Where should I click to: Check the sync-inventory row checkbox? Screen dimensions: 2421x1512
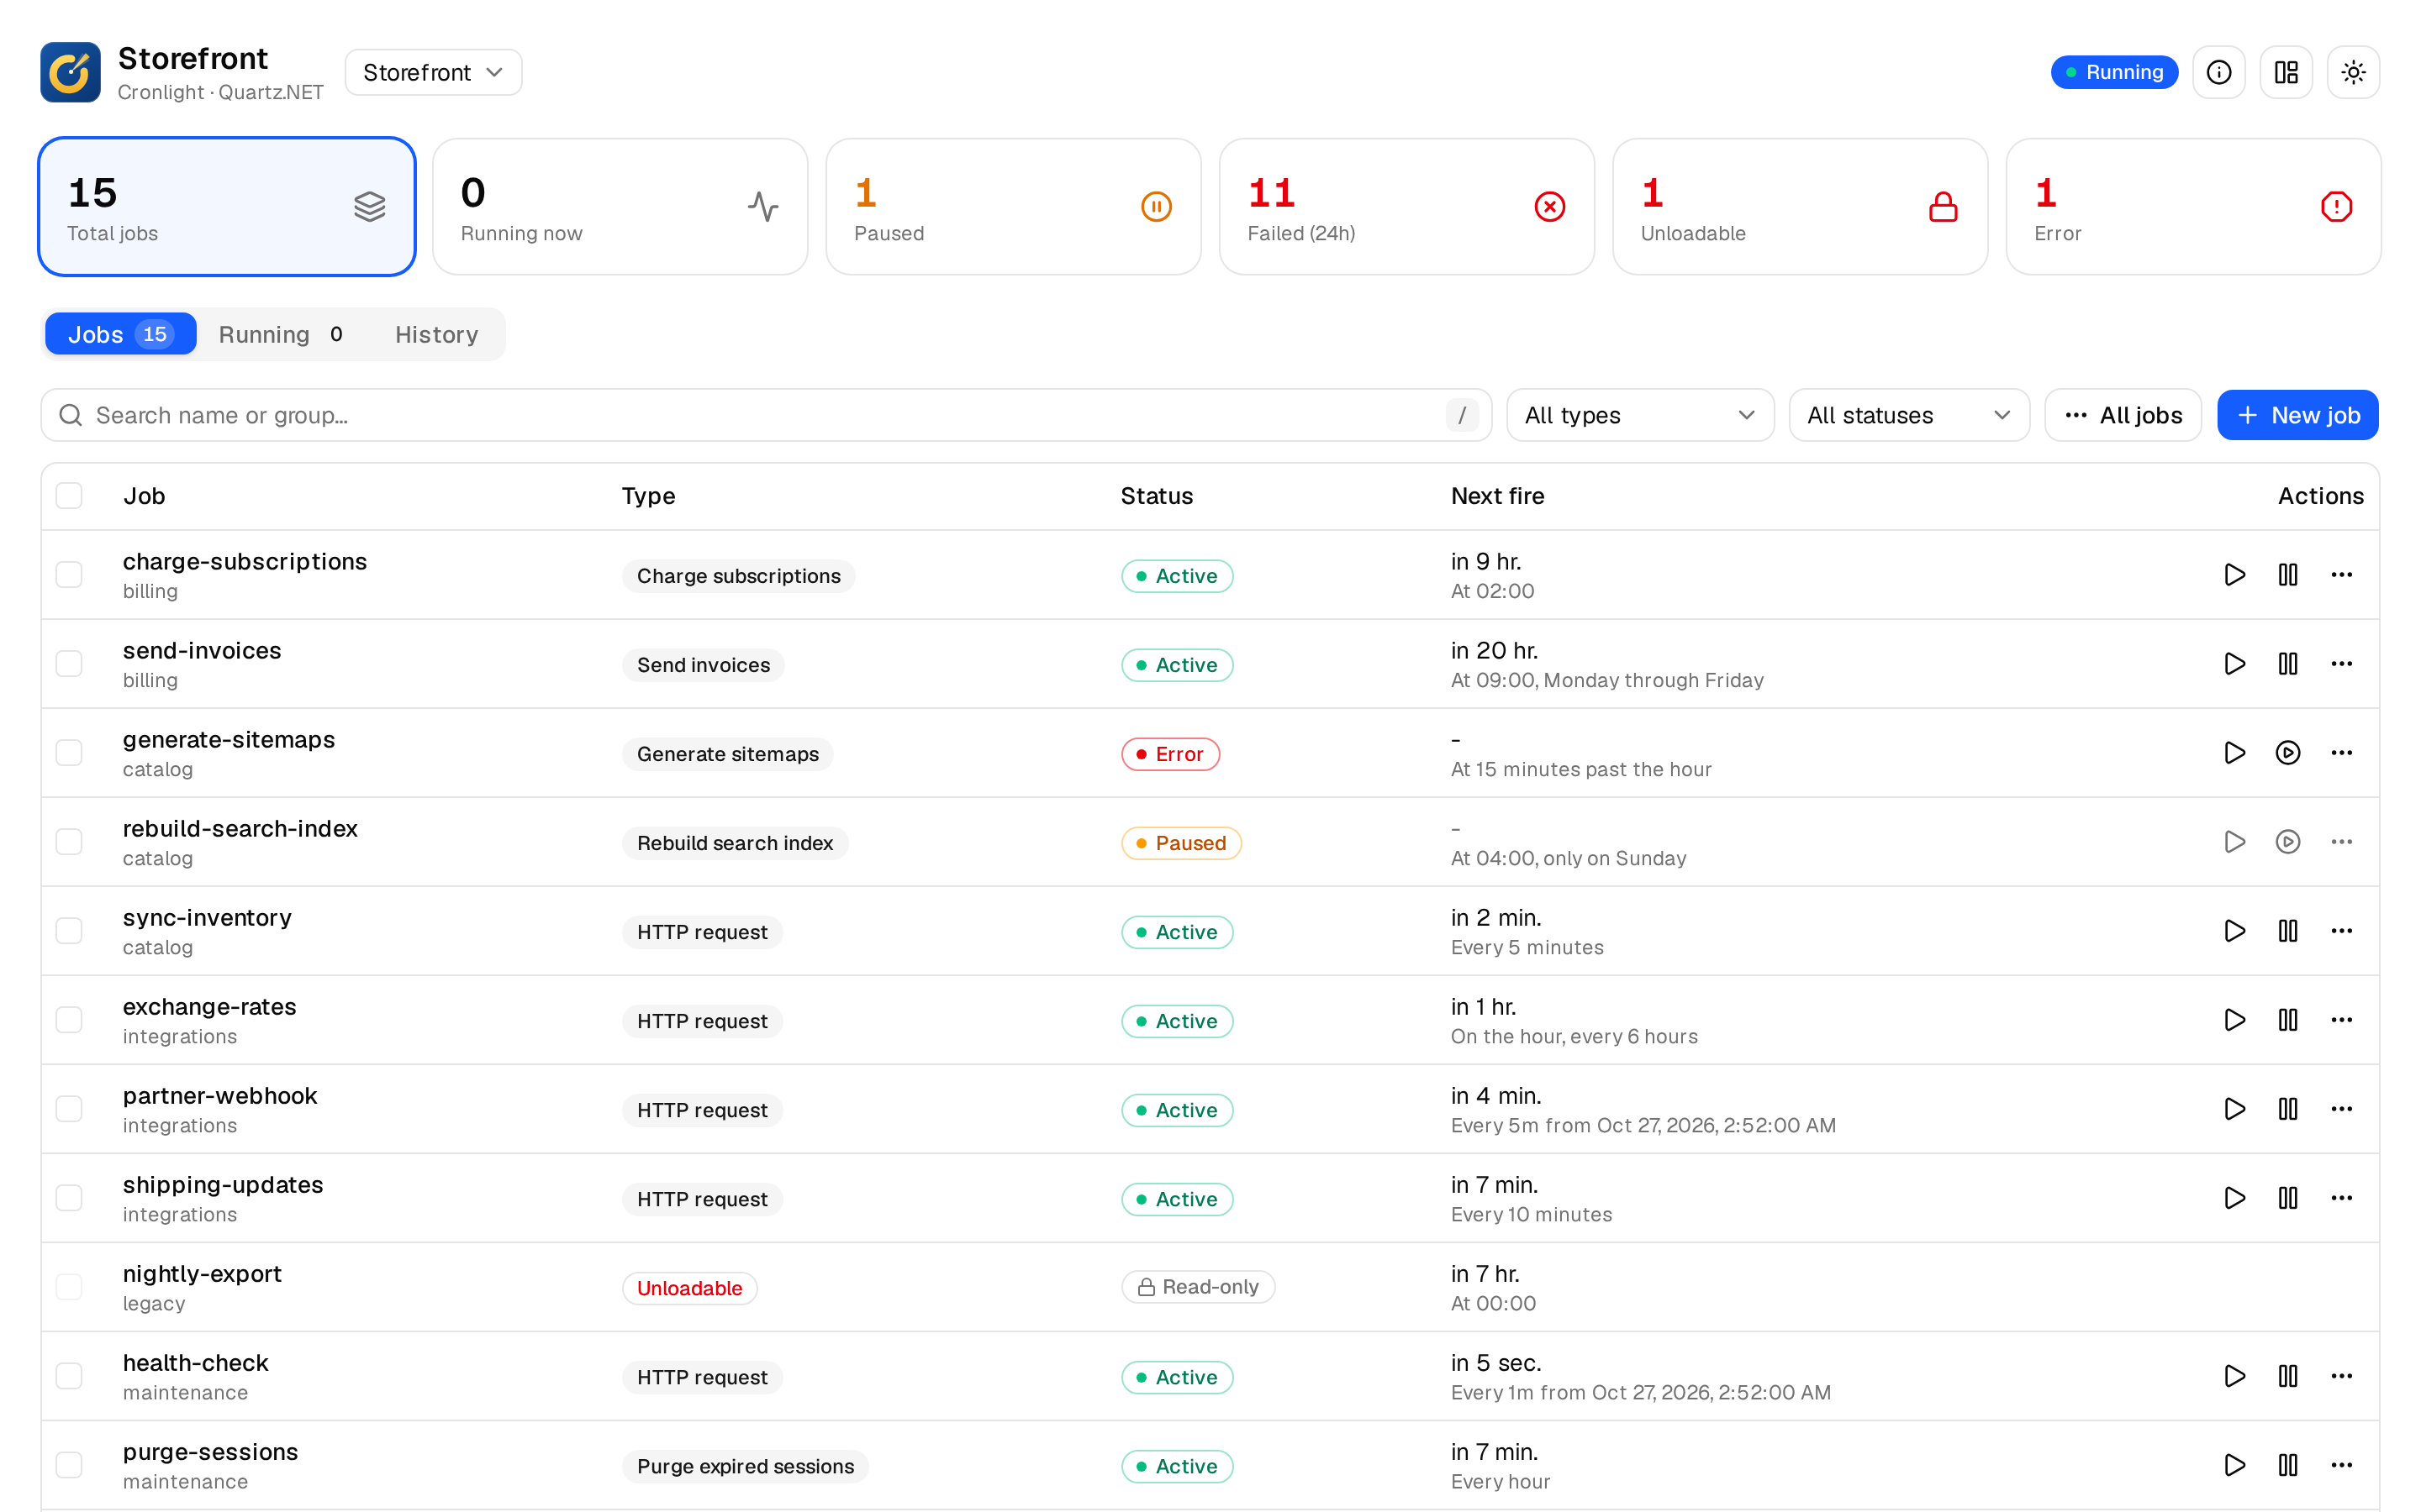click(x=69, y=931)
